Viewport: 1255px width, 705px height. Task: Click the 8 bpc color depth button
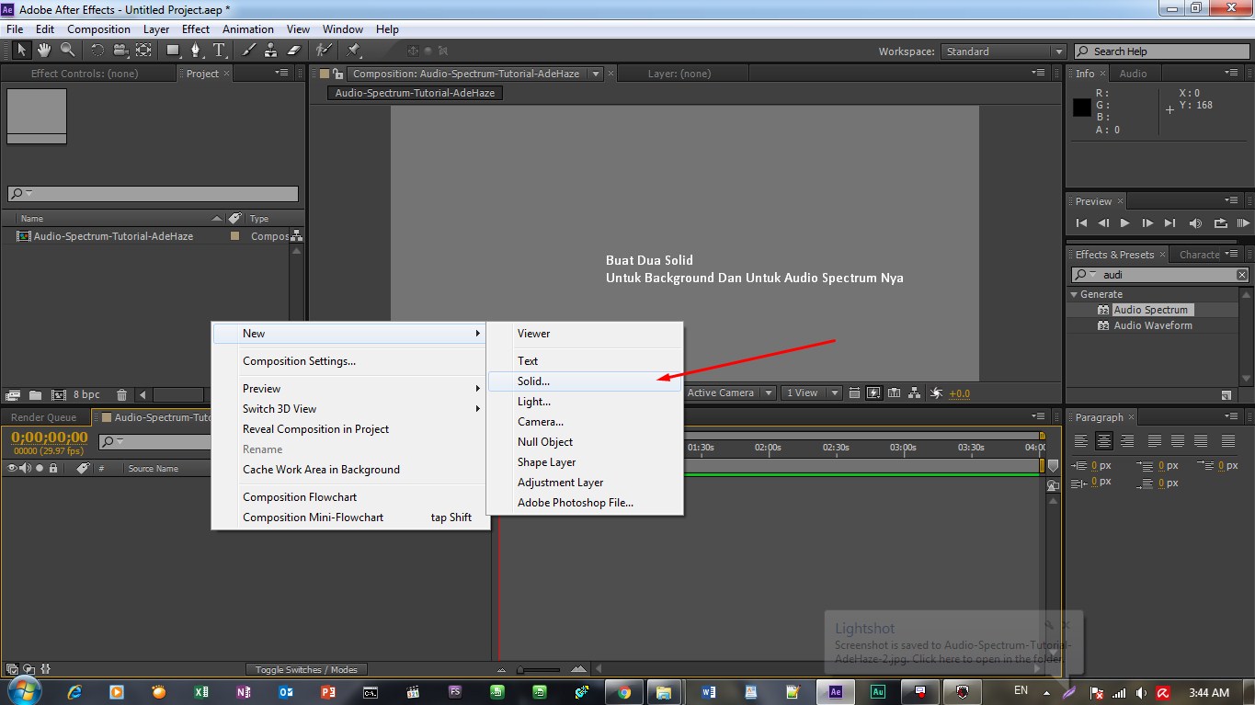point(86,395)
